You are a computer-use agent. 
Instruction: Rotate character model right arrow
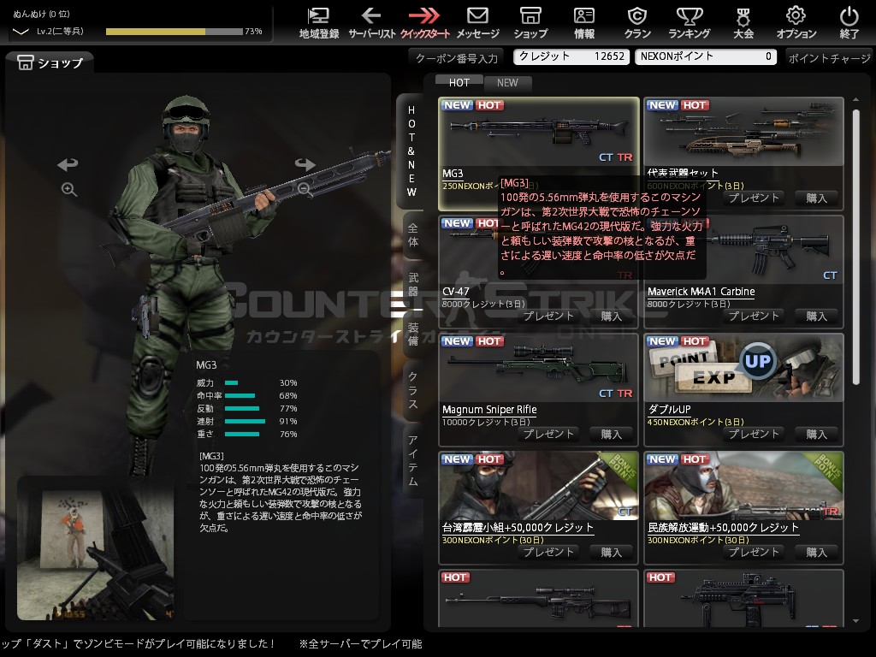point(305,164)
